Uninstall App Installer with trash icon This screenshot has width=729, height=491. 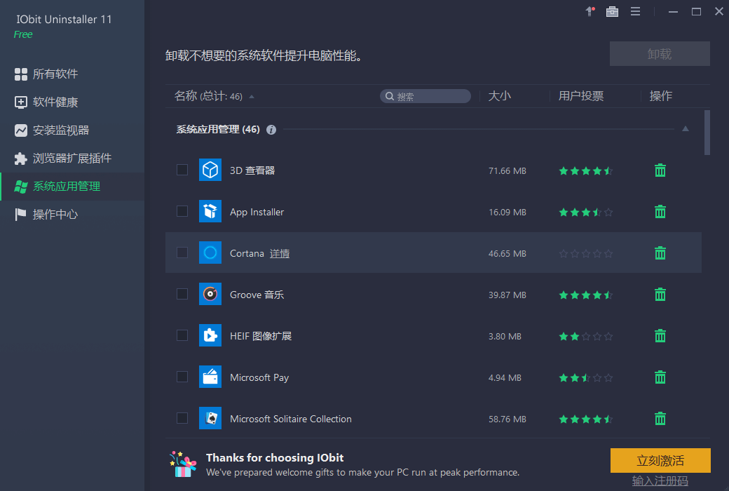pyautogui.click(x=660, y=212)
